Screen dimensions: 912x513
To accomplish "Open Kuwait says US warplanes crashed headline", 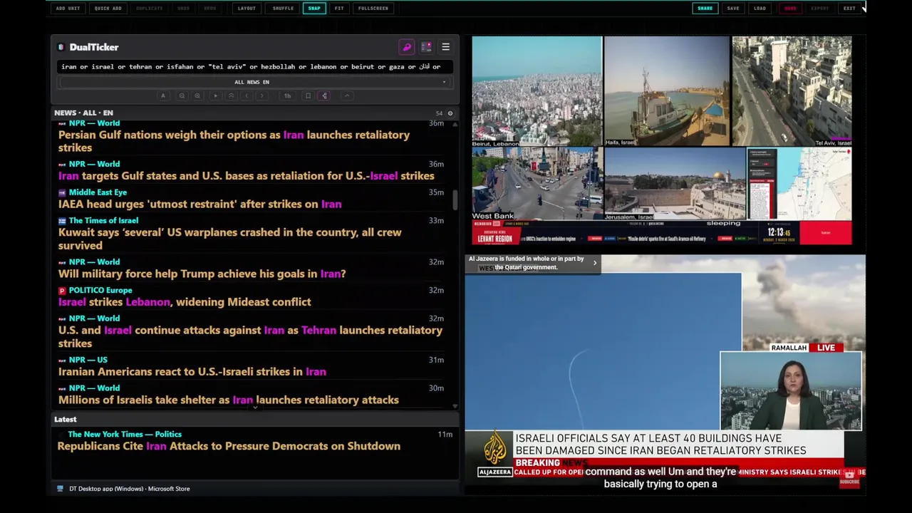I will coord(229,239).
